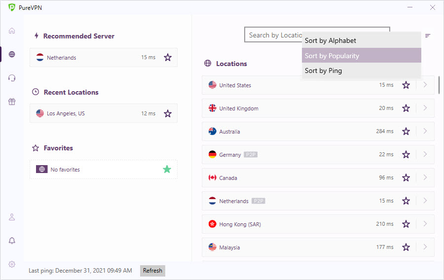Expand Germany cities chevron
The image size is (444, 280).
click(425, 154)
